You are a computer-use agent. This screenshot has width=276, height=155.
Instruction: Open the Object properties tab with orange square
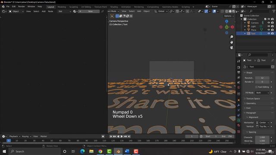click(x=238, y=100)
